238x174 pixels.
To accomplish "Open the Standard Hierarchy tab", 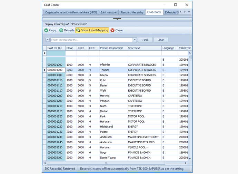I will click(x=132, y=12).
